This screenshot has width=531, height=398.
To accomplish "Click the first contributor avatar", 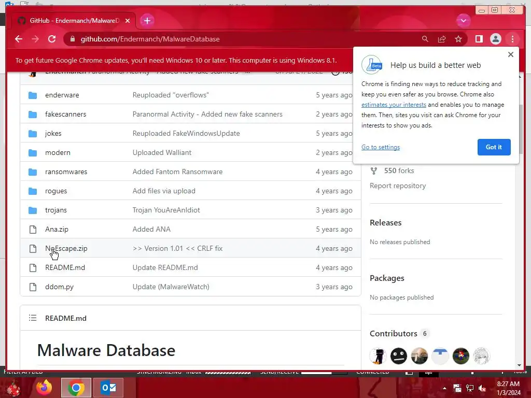I will (378, 356).
